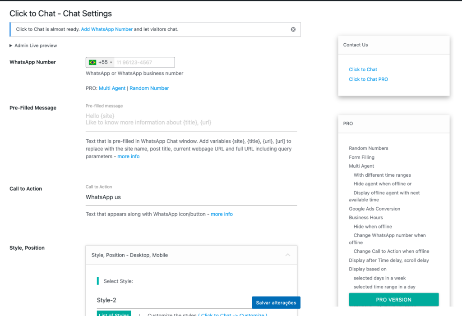Click 'Form Filling' in the PRO list
This screenshot has height=316, width=462.
(361, 157)
